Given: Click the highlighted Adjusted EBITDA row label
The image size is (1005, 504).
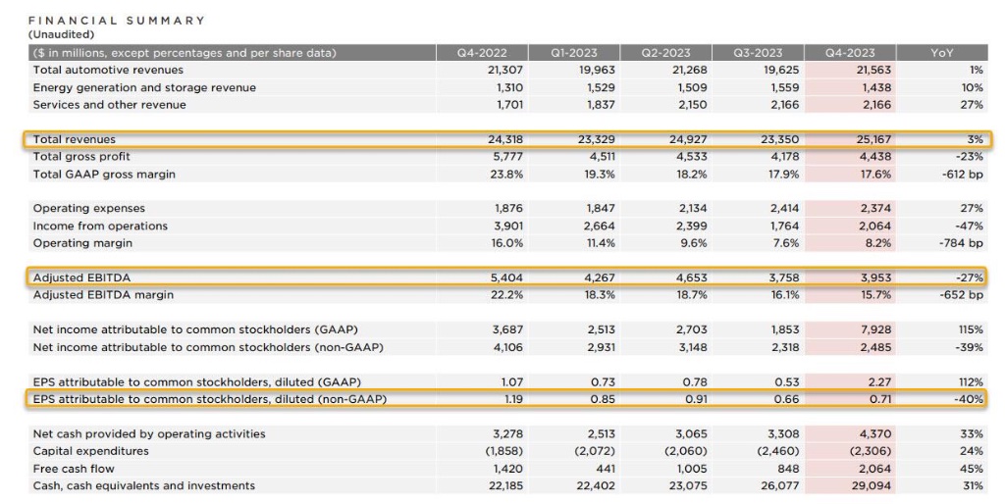Looking at the screenshot, I should pos(81,277).
